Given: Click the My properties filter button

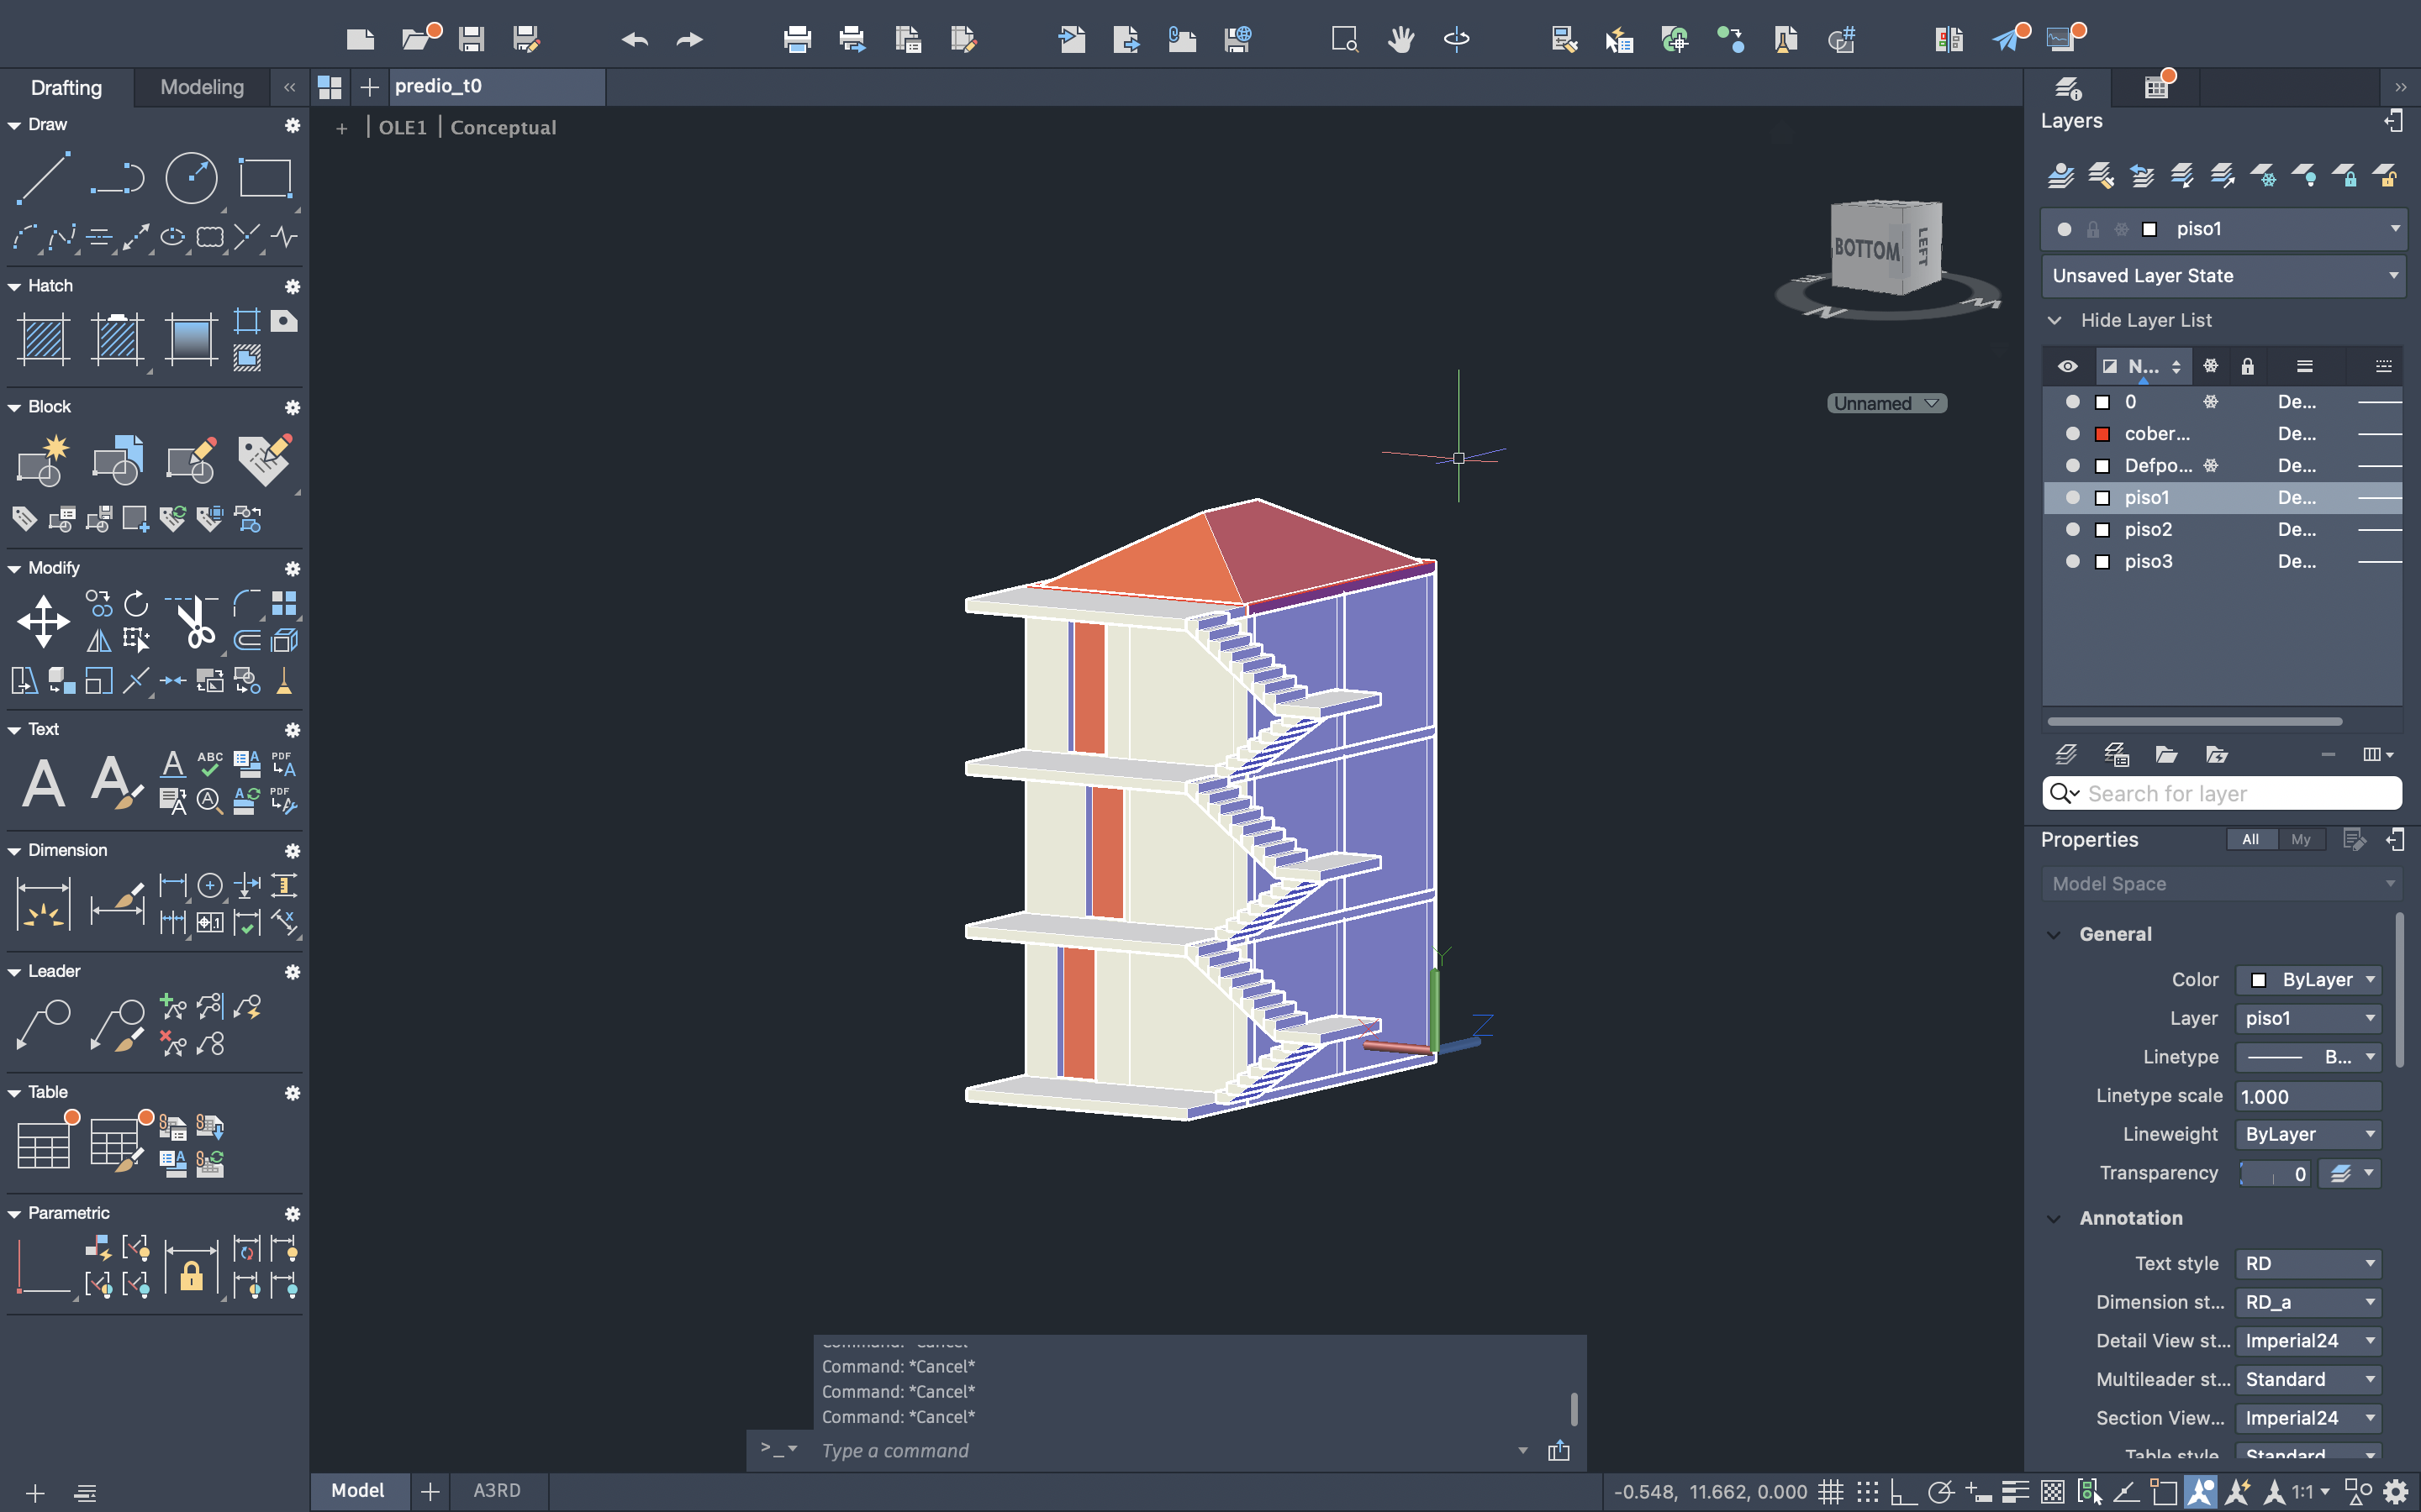Looking at the screenshot, I should point(2300,839).
